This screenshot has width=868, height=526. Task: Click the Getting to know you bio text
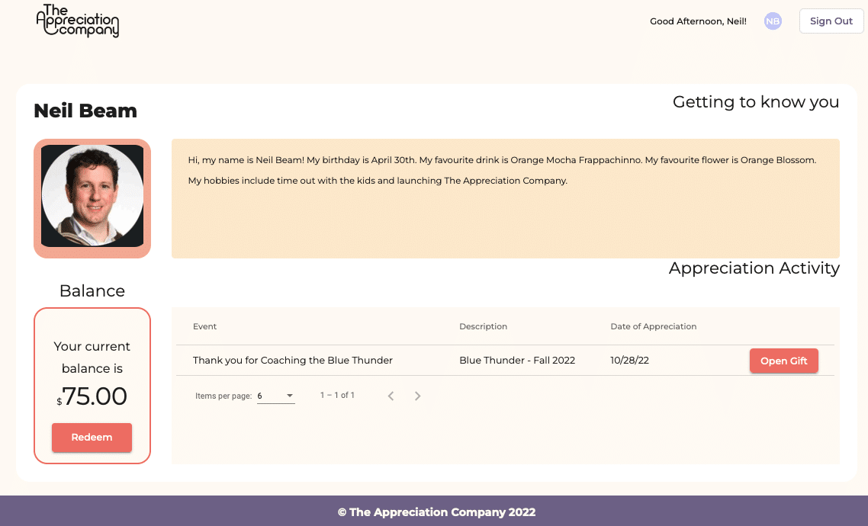pos(502,170)
